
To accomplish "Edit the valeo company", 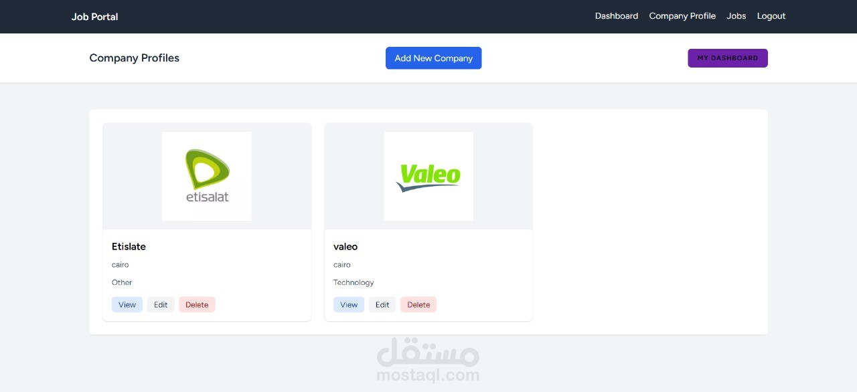I will (x=382, y=304).
